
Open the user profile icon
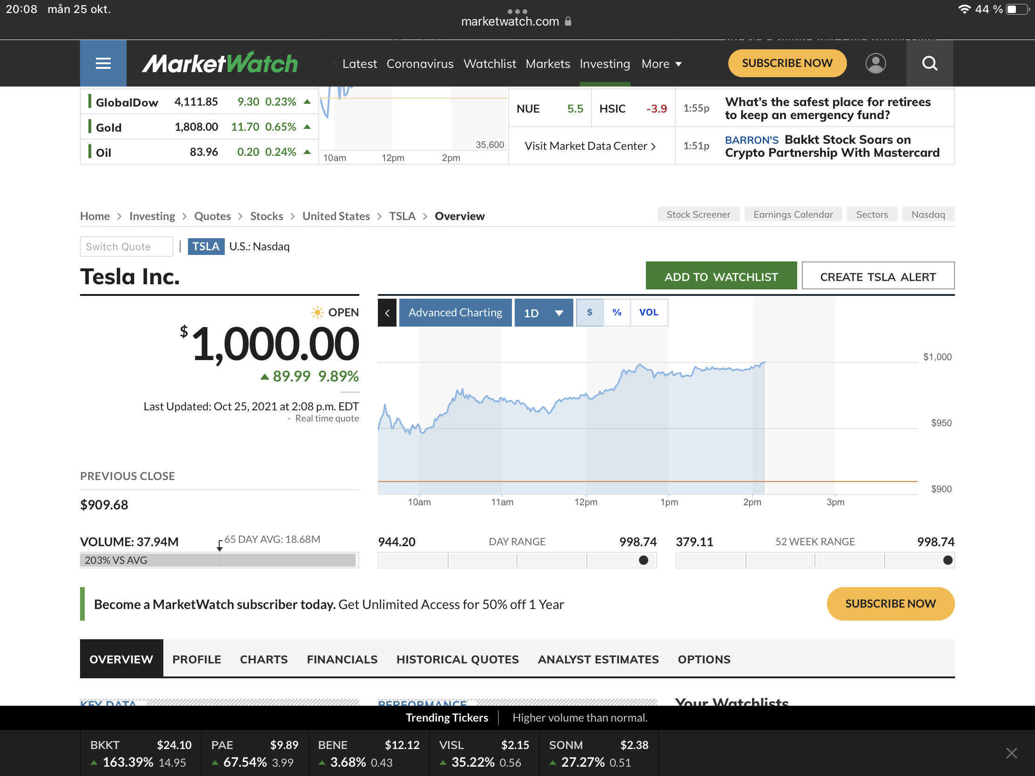pos(875,63)
